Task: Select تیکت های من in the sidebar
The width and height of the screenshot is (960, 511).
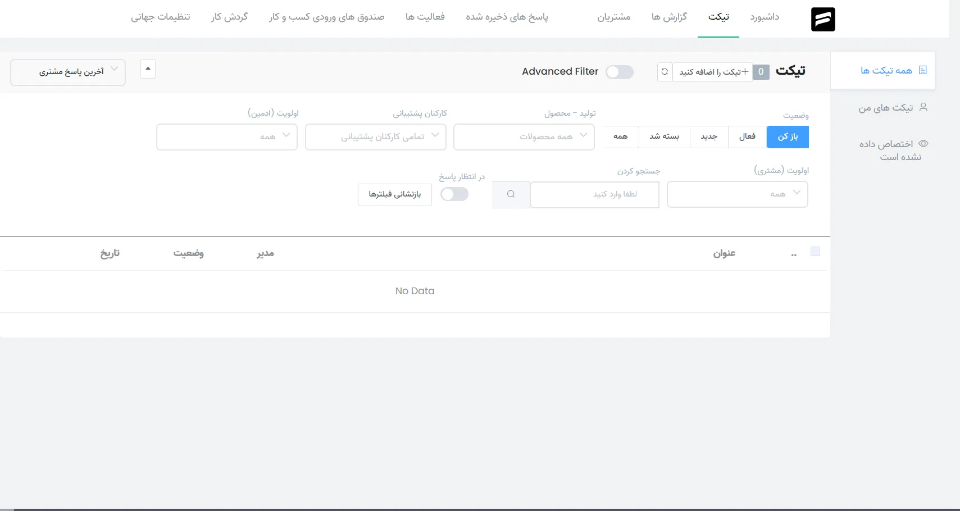Action: pyautogui.click(x=893, y=108)
